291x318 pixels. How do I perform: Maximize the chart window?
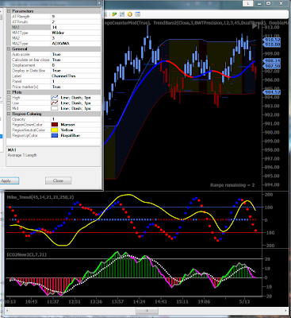tap(269, 3)
